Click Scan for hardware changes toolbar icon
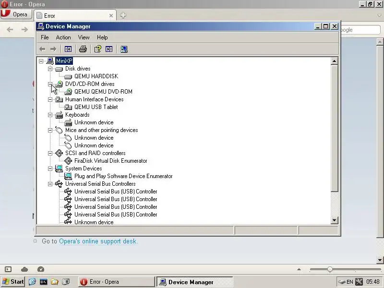Screen dimensions: 384x288 coord(124,49)
